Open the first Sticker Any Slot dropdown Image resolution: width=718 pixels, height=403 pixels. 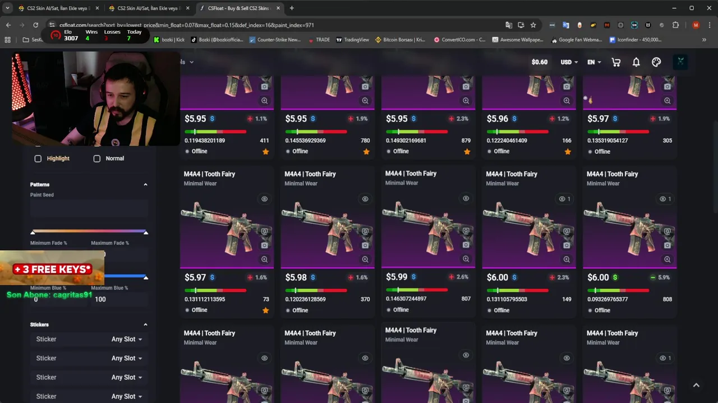tap(126, 339)
